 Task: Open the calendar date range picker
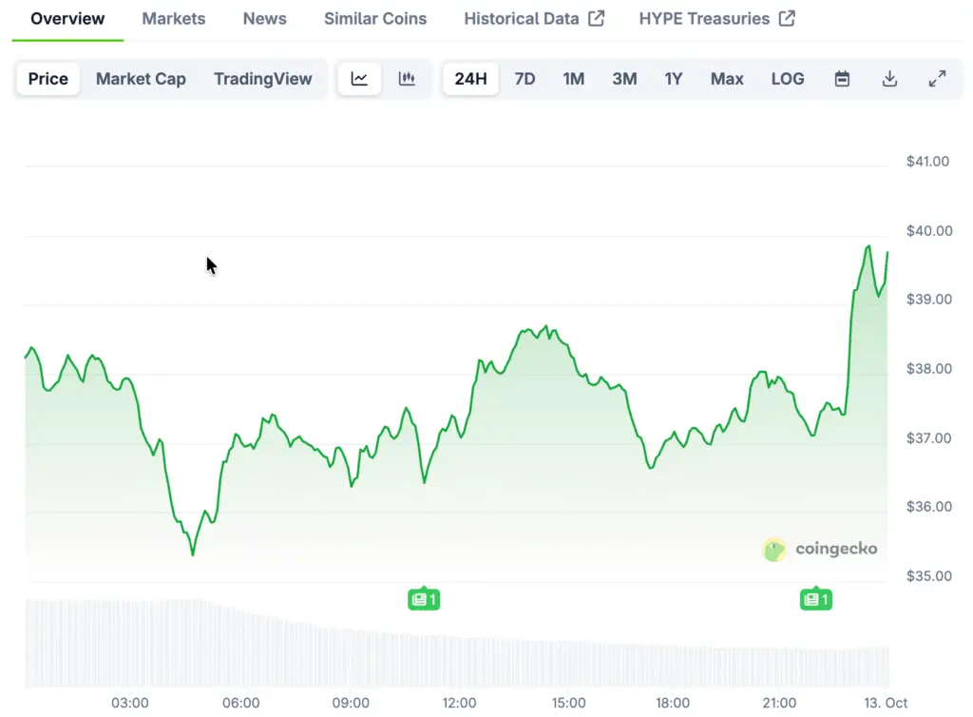pyautogui.click(x=842, y=79)
